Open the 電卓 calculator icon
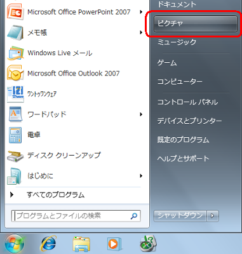Image resolution: width=242 pixels, height=254 pixels. tap(15, 135)
